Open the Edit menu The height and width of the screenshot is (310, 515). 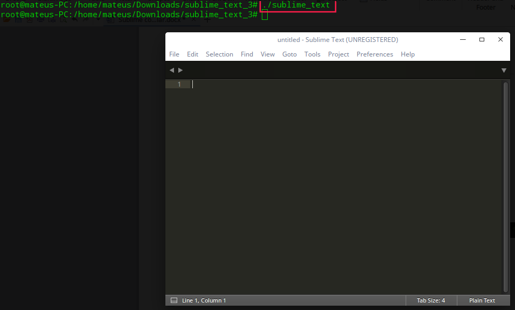[x=192, y=54]
